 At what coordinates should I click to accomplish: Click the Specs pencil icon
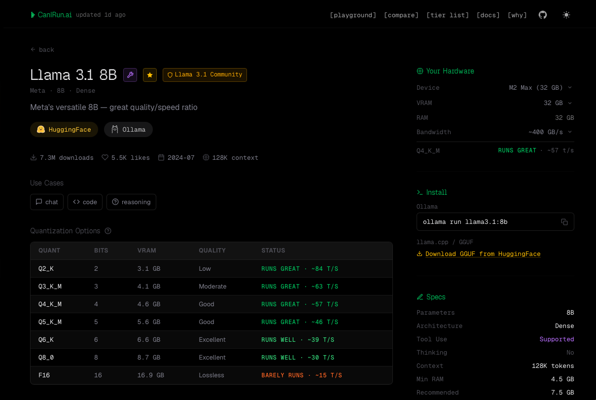coord(420,297)
